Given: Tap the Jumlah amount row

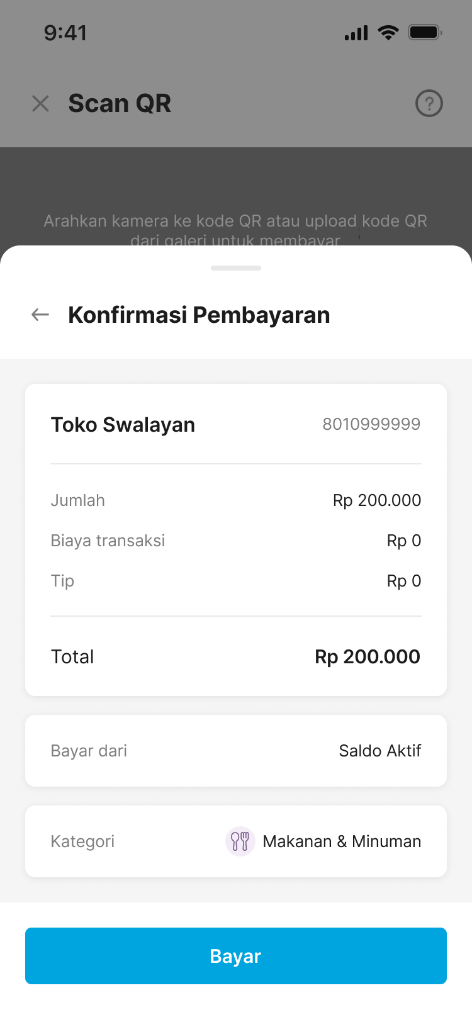Looking at the screenshot, I should 236,500.
